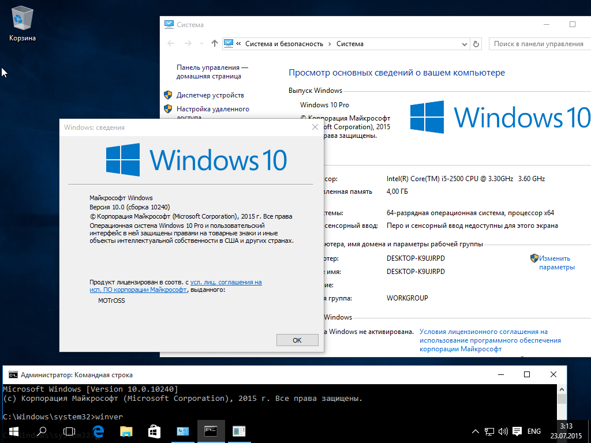Refresh the Система window
Viewport: 591px width, 443px height.
point(476,44)
